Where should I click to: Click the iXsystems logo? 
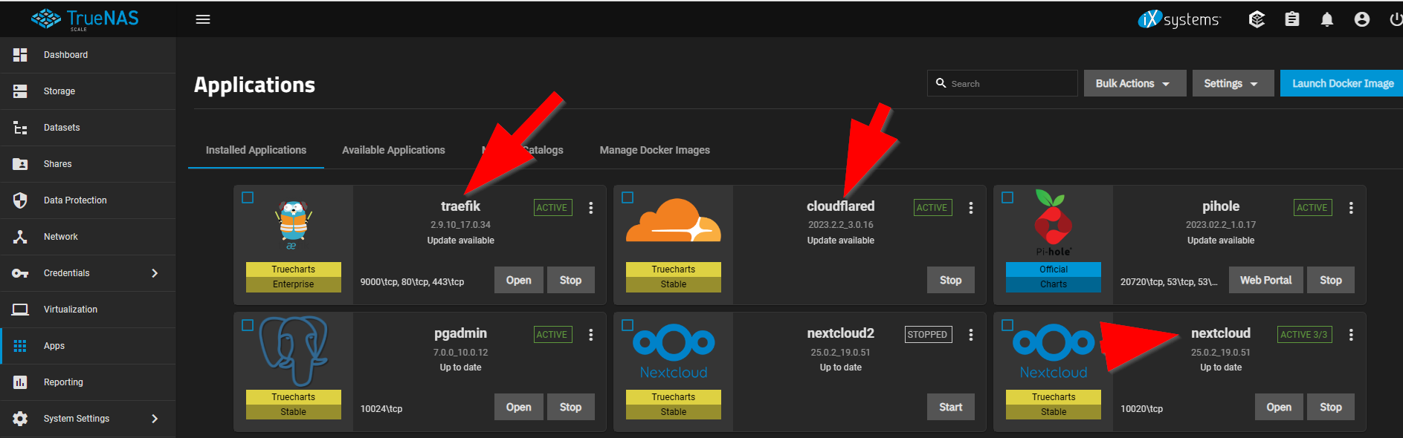[1179, 19]
